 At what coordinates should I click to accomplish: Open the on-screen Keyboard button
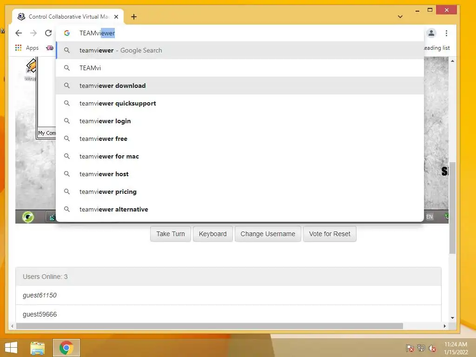tap(213, 234)
